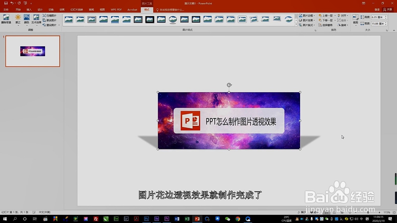Open the 文件 (File) tab
The height and width of the screenshot is (223, 397).
point(6,10)
